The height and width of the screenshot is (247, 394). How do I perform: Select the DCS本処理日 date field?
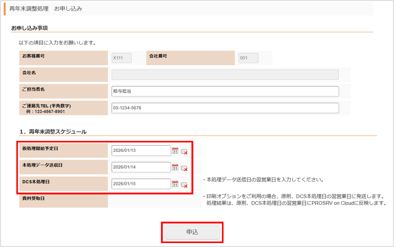141,184
